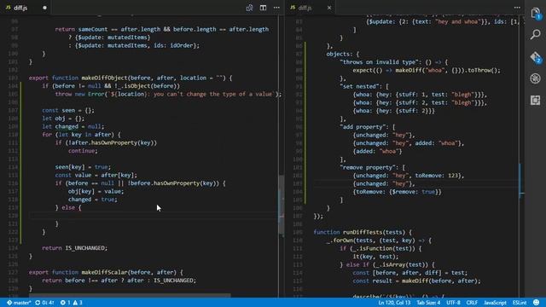Screen dimensions: 546x307
Task: Click the Open Changes icon in left editor
Action: (x=249, y=8)
